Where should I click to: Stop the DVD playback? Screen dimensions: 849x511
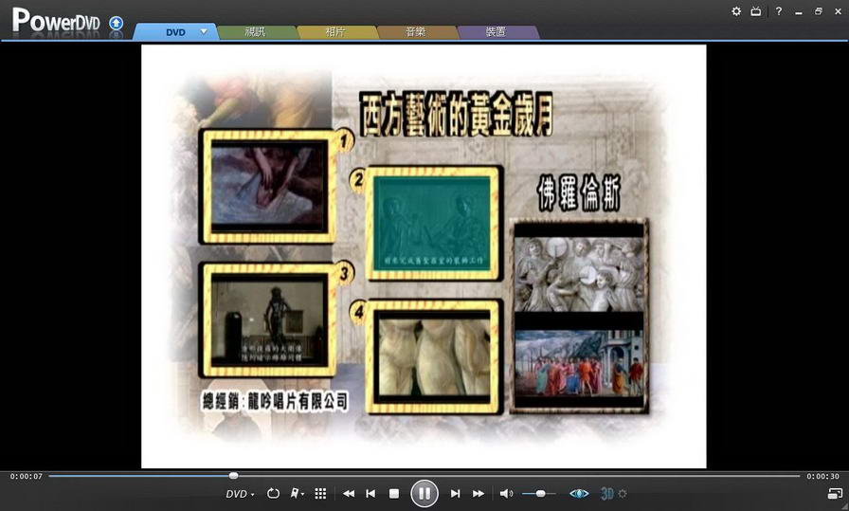394,494
